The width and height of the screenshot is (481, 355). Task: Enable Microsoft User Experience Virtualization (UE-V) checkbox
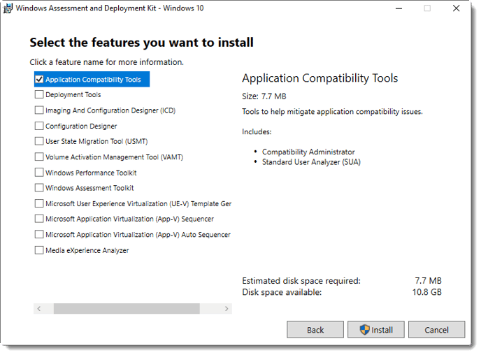coord(39,203)
